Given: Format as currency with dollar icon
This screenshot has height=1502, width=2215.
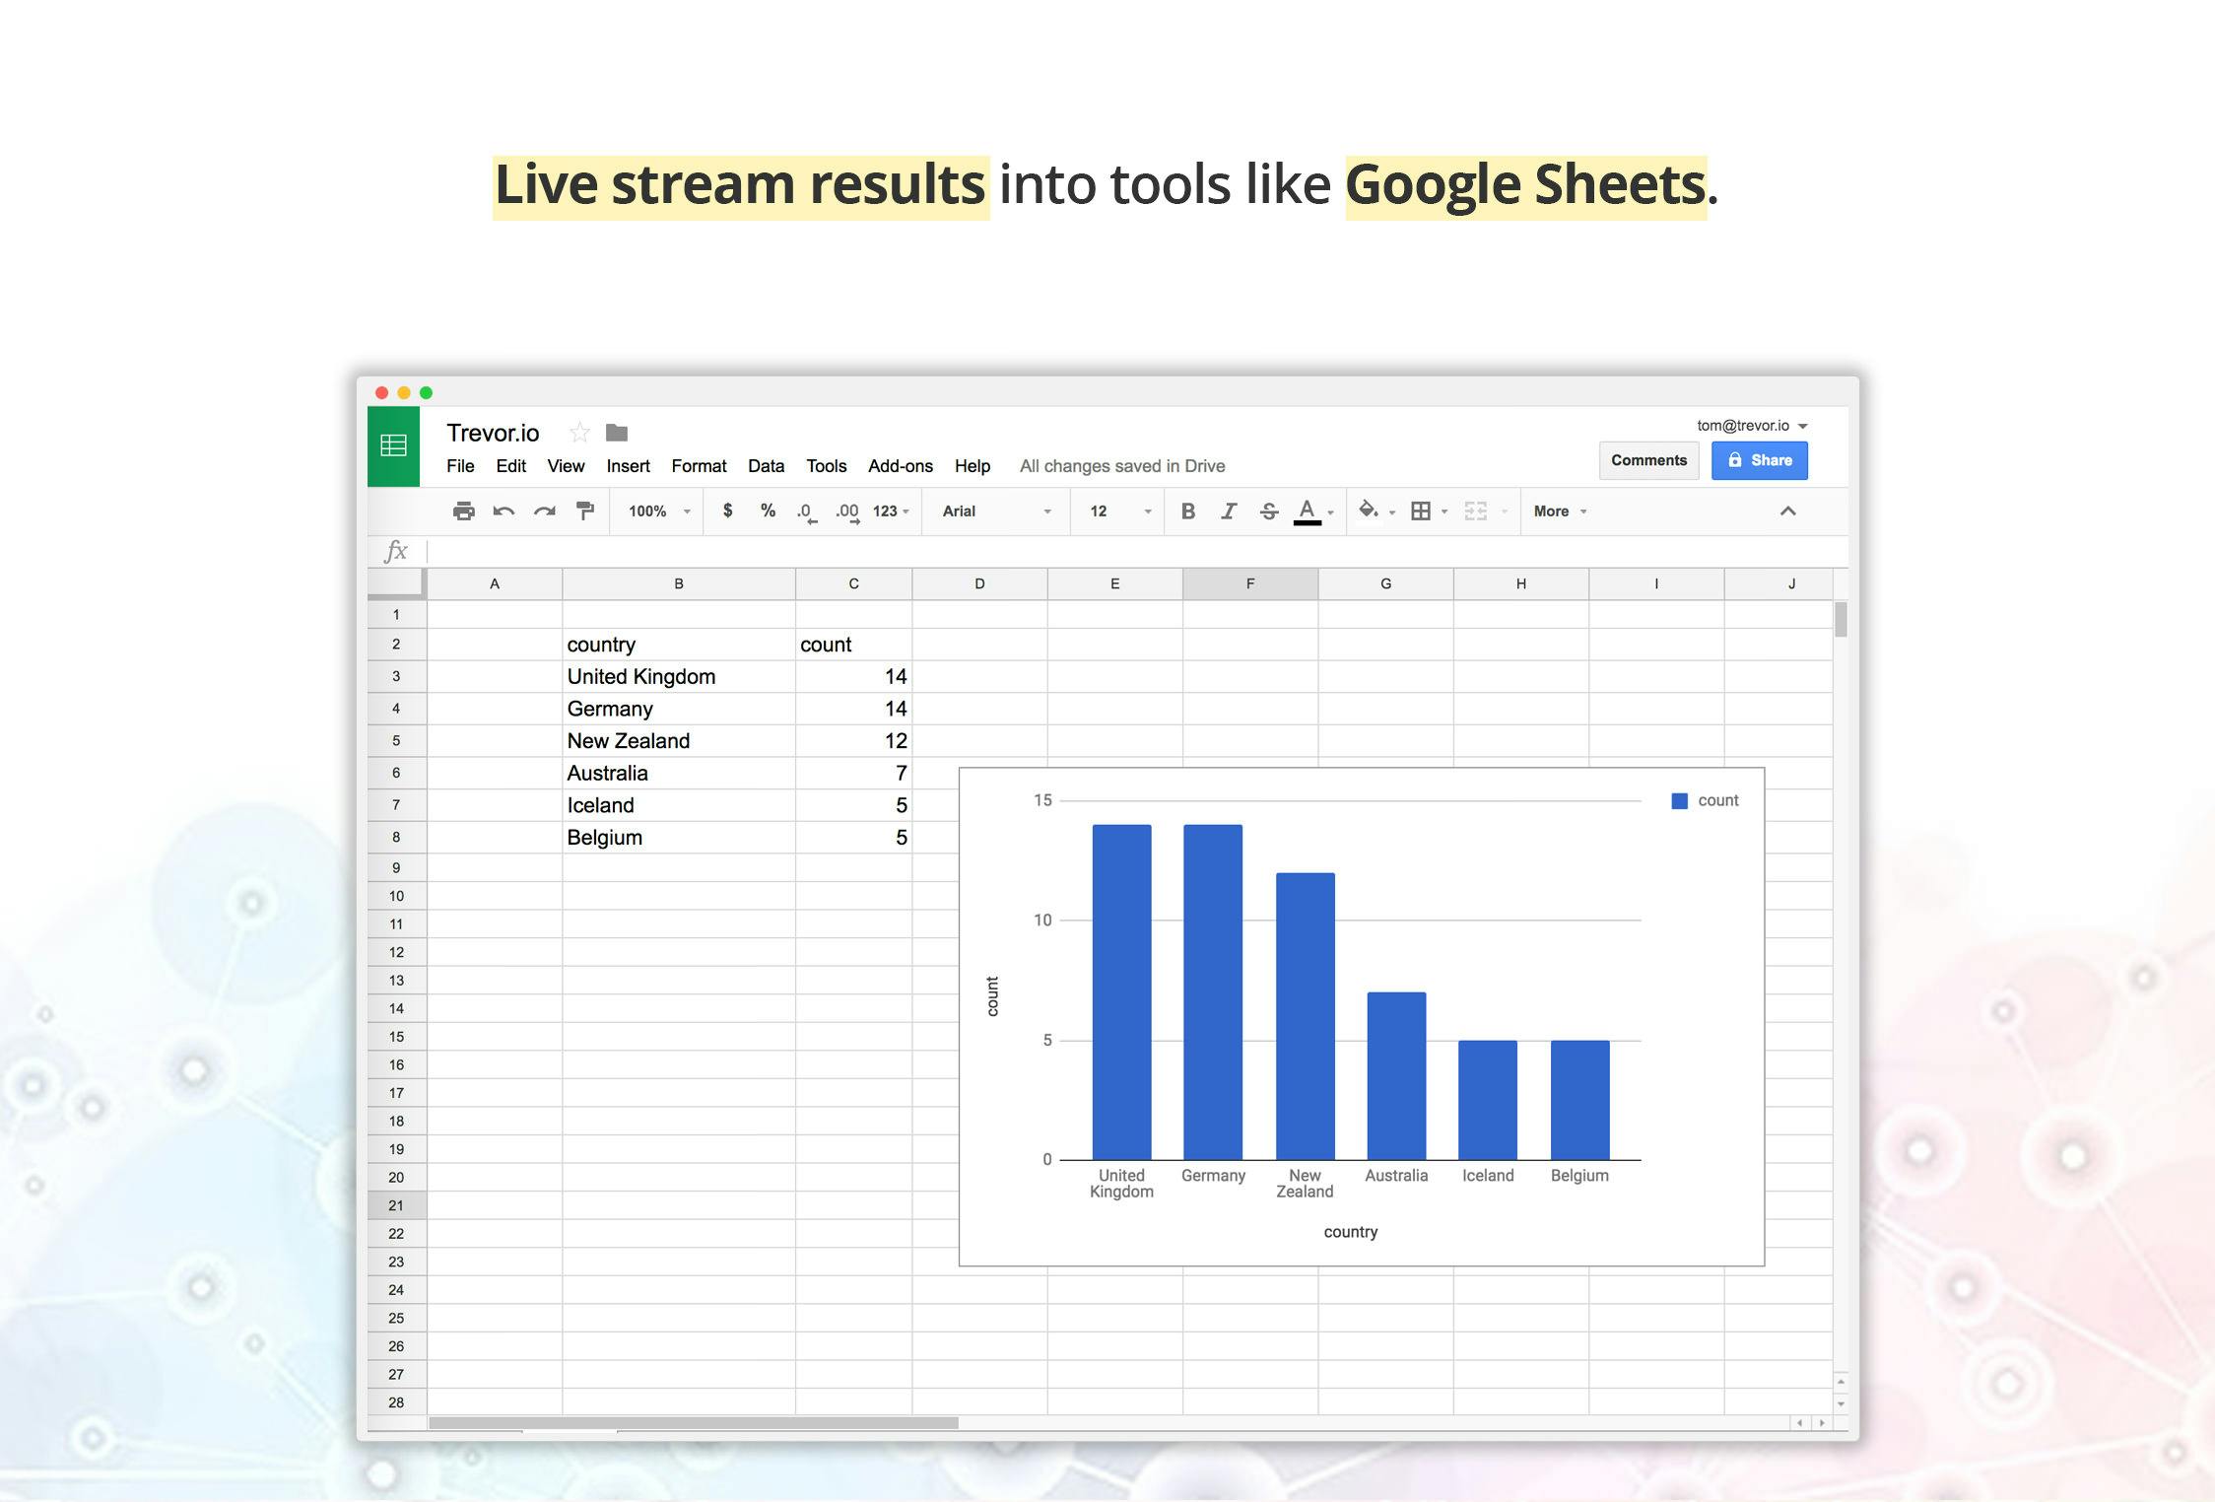Looking at the screenshot, I should [727, 511].
